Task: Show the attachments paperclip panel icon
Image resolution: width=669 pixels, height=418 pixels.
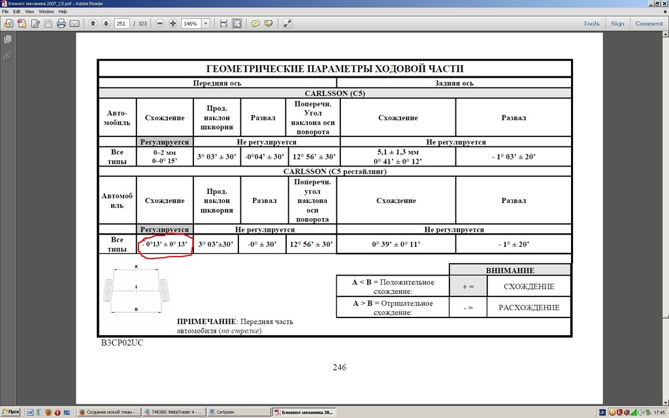Action: coord(8,56)
